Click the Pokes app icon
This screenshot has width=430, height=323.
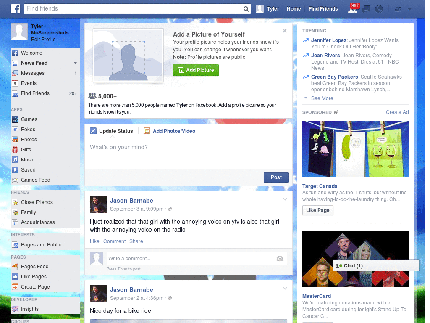click(15, 130)
